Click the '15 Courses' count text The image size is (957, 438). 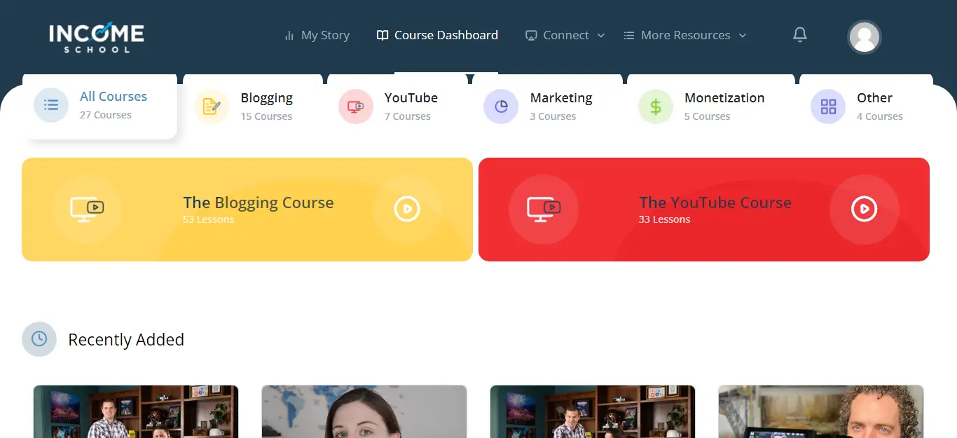point(266,116)
